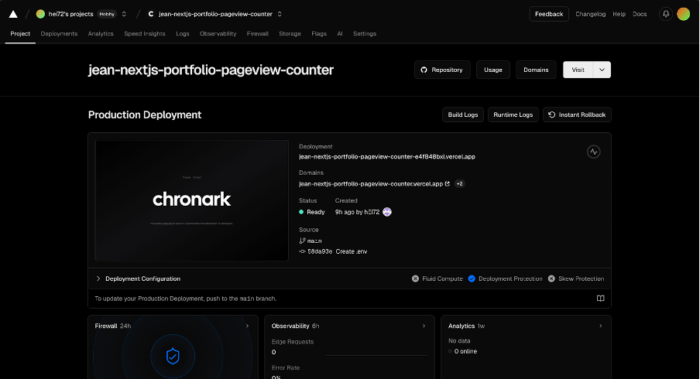The width and height of the screenshot is (700, 379).
Task: Click the Domains button
Action: [536, 70]
